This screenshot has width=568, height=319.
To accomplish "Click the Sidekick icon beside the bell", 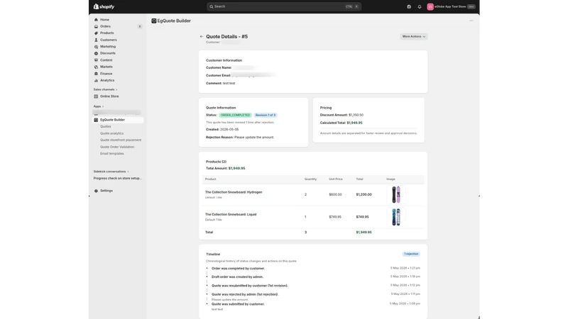I will pos(409,6).
